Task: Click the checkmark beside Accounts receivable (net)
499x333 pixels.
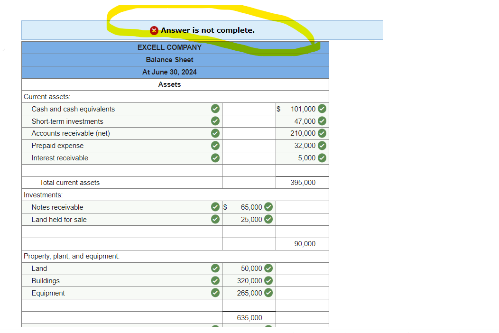Action: [215, 133]
